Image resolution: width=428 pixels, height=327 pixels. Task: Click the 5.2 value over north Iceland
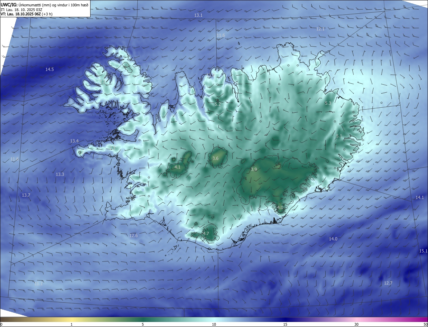(218, 104)
